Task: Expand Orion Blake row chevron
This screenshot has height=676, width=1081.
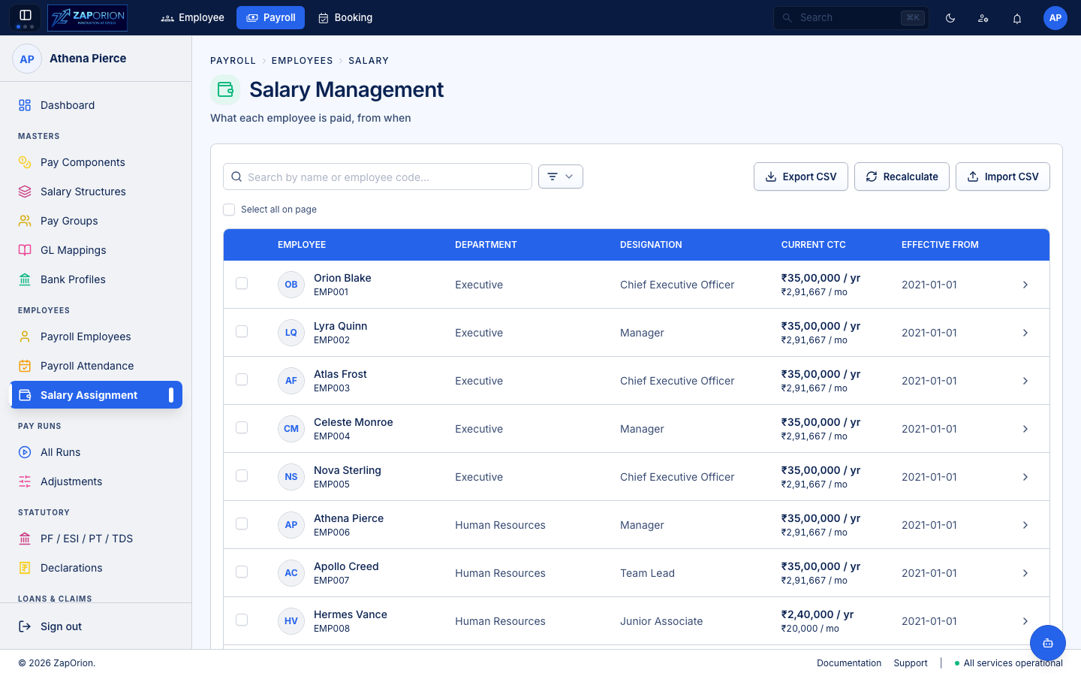Action: coord(1025,285)
